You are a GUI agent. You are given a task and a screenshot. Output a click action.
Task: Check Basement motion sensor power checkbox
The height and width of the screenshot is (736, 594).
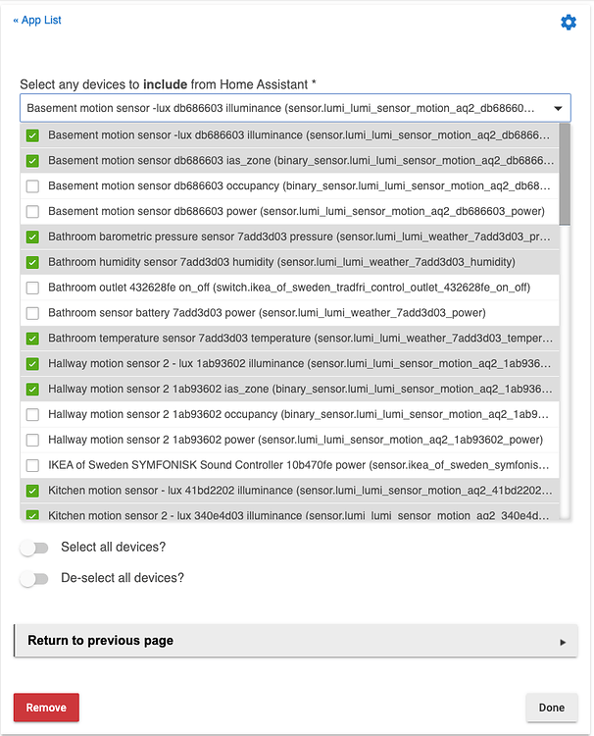pyautogui.click(x=33, y=211)
